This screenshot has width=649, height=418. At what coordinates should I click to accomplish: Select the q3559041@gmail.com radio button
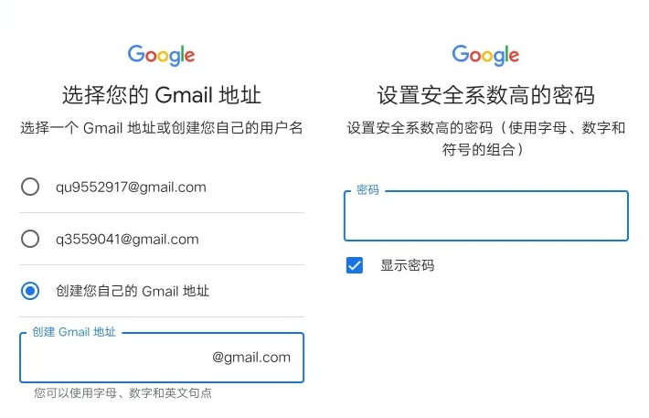point(30,239)
